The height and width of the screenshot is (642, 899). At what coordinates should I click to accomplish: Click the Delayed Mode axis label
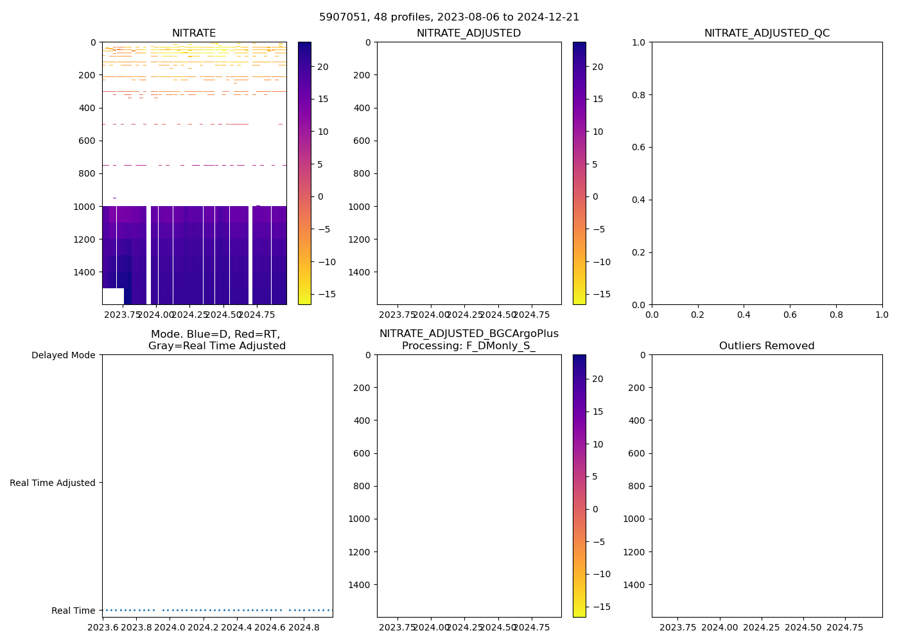63,355
